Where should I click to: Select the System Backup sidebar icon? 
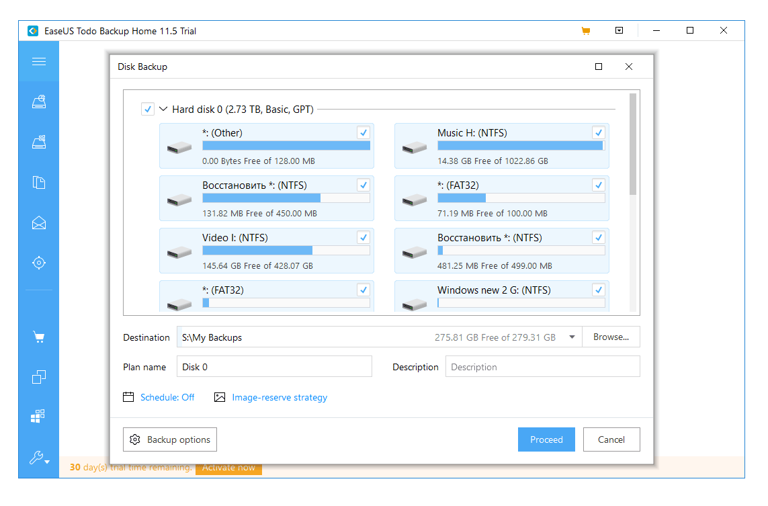click(x=39, y=142)
